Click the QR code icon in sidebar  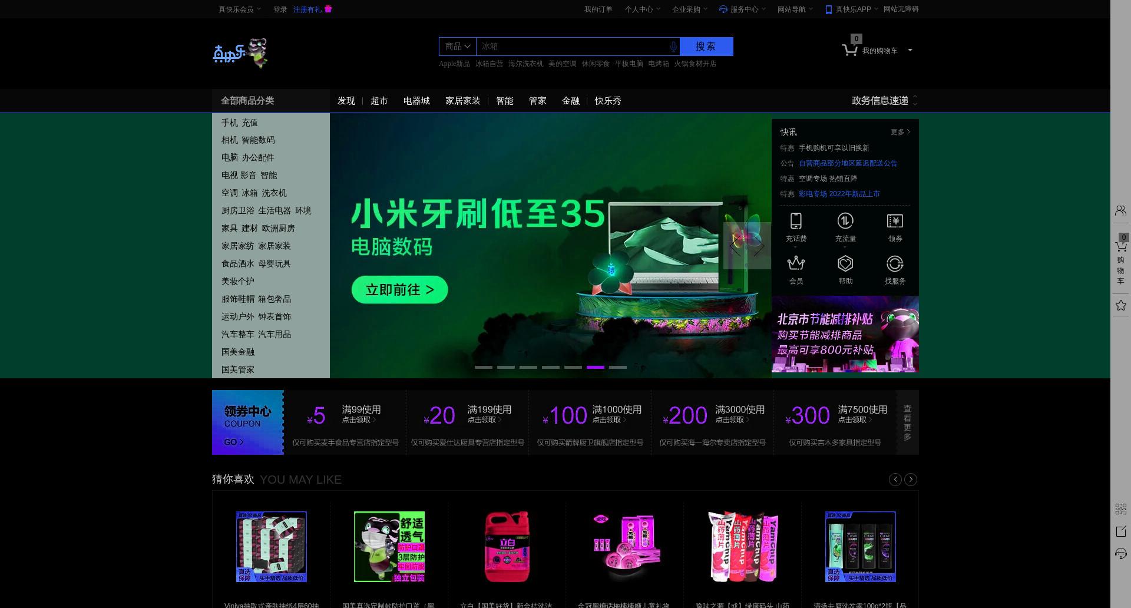(1120, 508)
